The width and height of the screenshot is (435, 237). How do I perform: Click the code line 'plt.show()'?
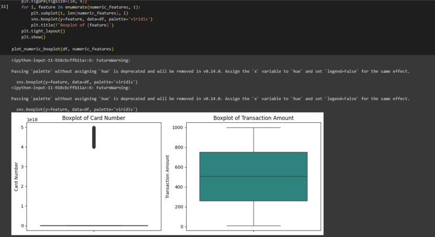[x=33, y=37]
